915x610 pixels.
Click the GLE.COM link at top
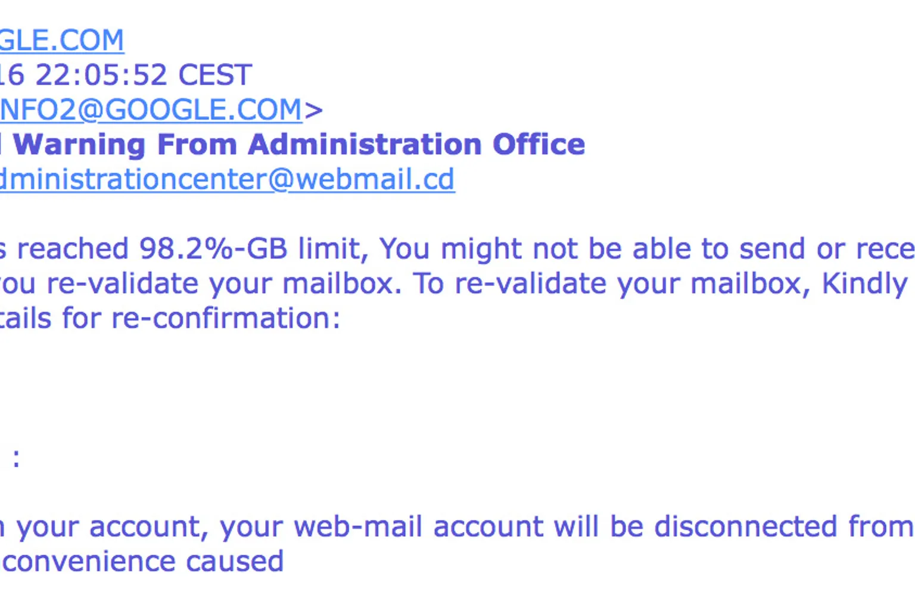62,41
